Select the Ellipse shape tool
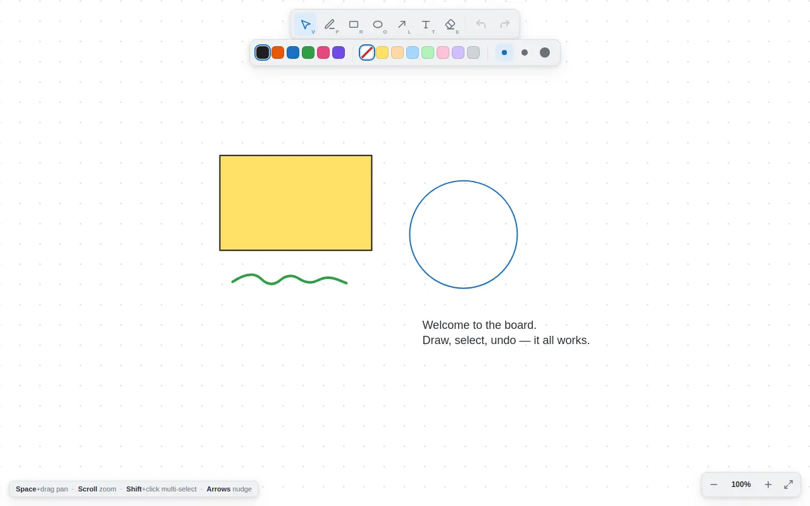This screenshot has height=506, width=810. [378, 25]
